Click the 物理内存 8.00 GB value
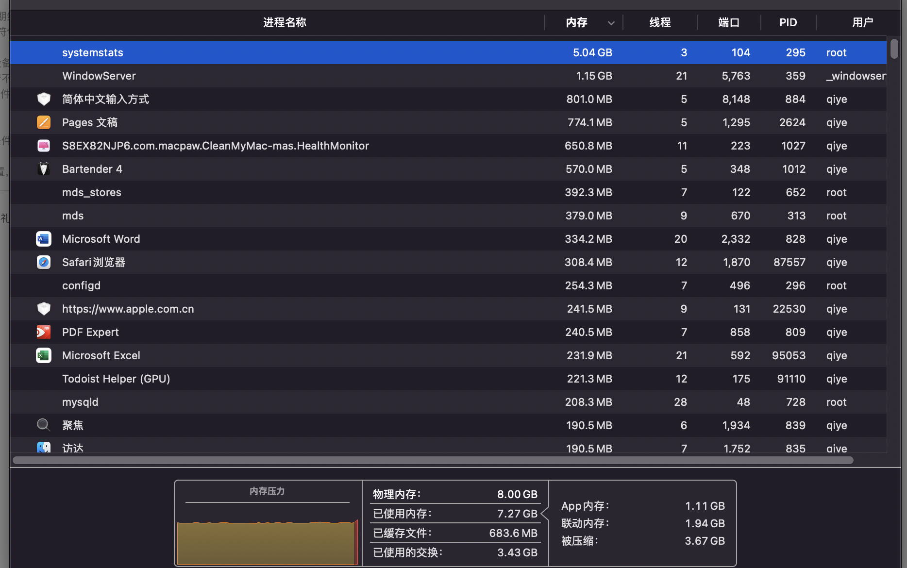Screen dimensions: 907x568 point(517,494)
